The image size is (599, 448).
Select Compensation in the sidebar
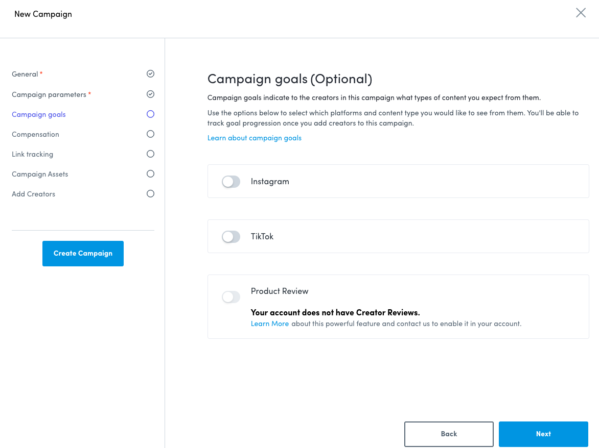pos(35,134)
